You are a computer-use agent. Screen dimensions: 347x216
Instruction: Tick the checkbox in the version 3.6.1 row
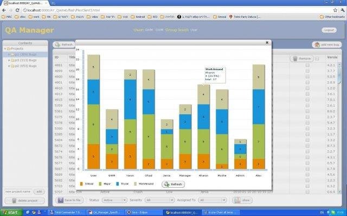point(307,94)
